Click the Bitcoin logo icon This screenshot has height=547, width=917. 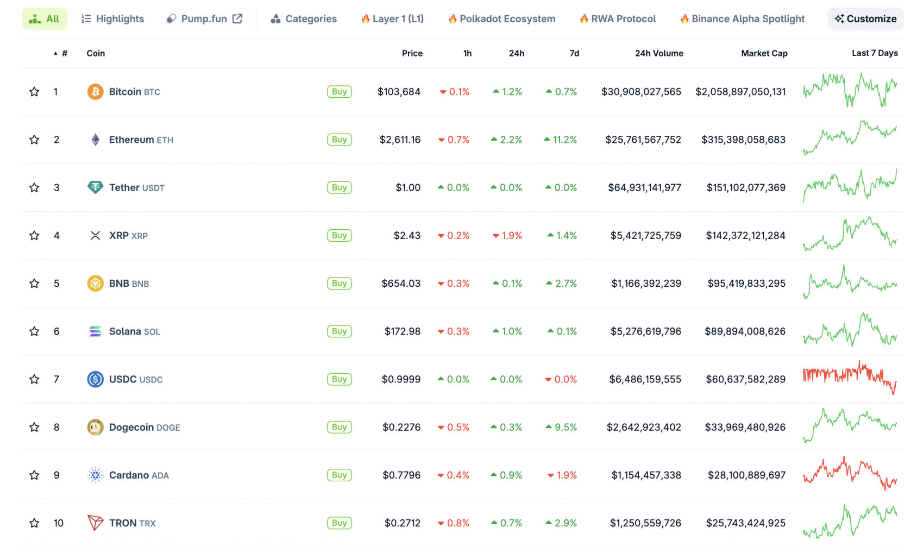point(95,92)
